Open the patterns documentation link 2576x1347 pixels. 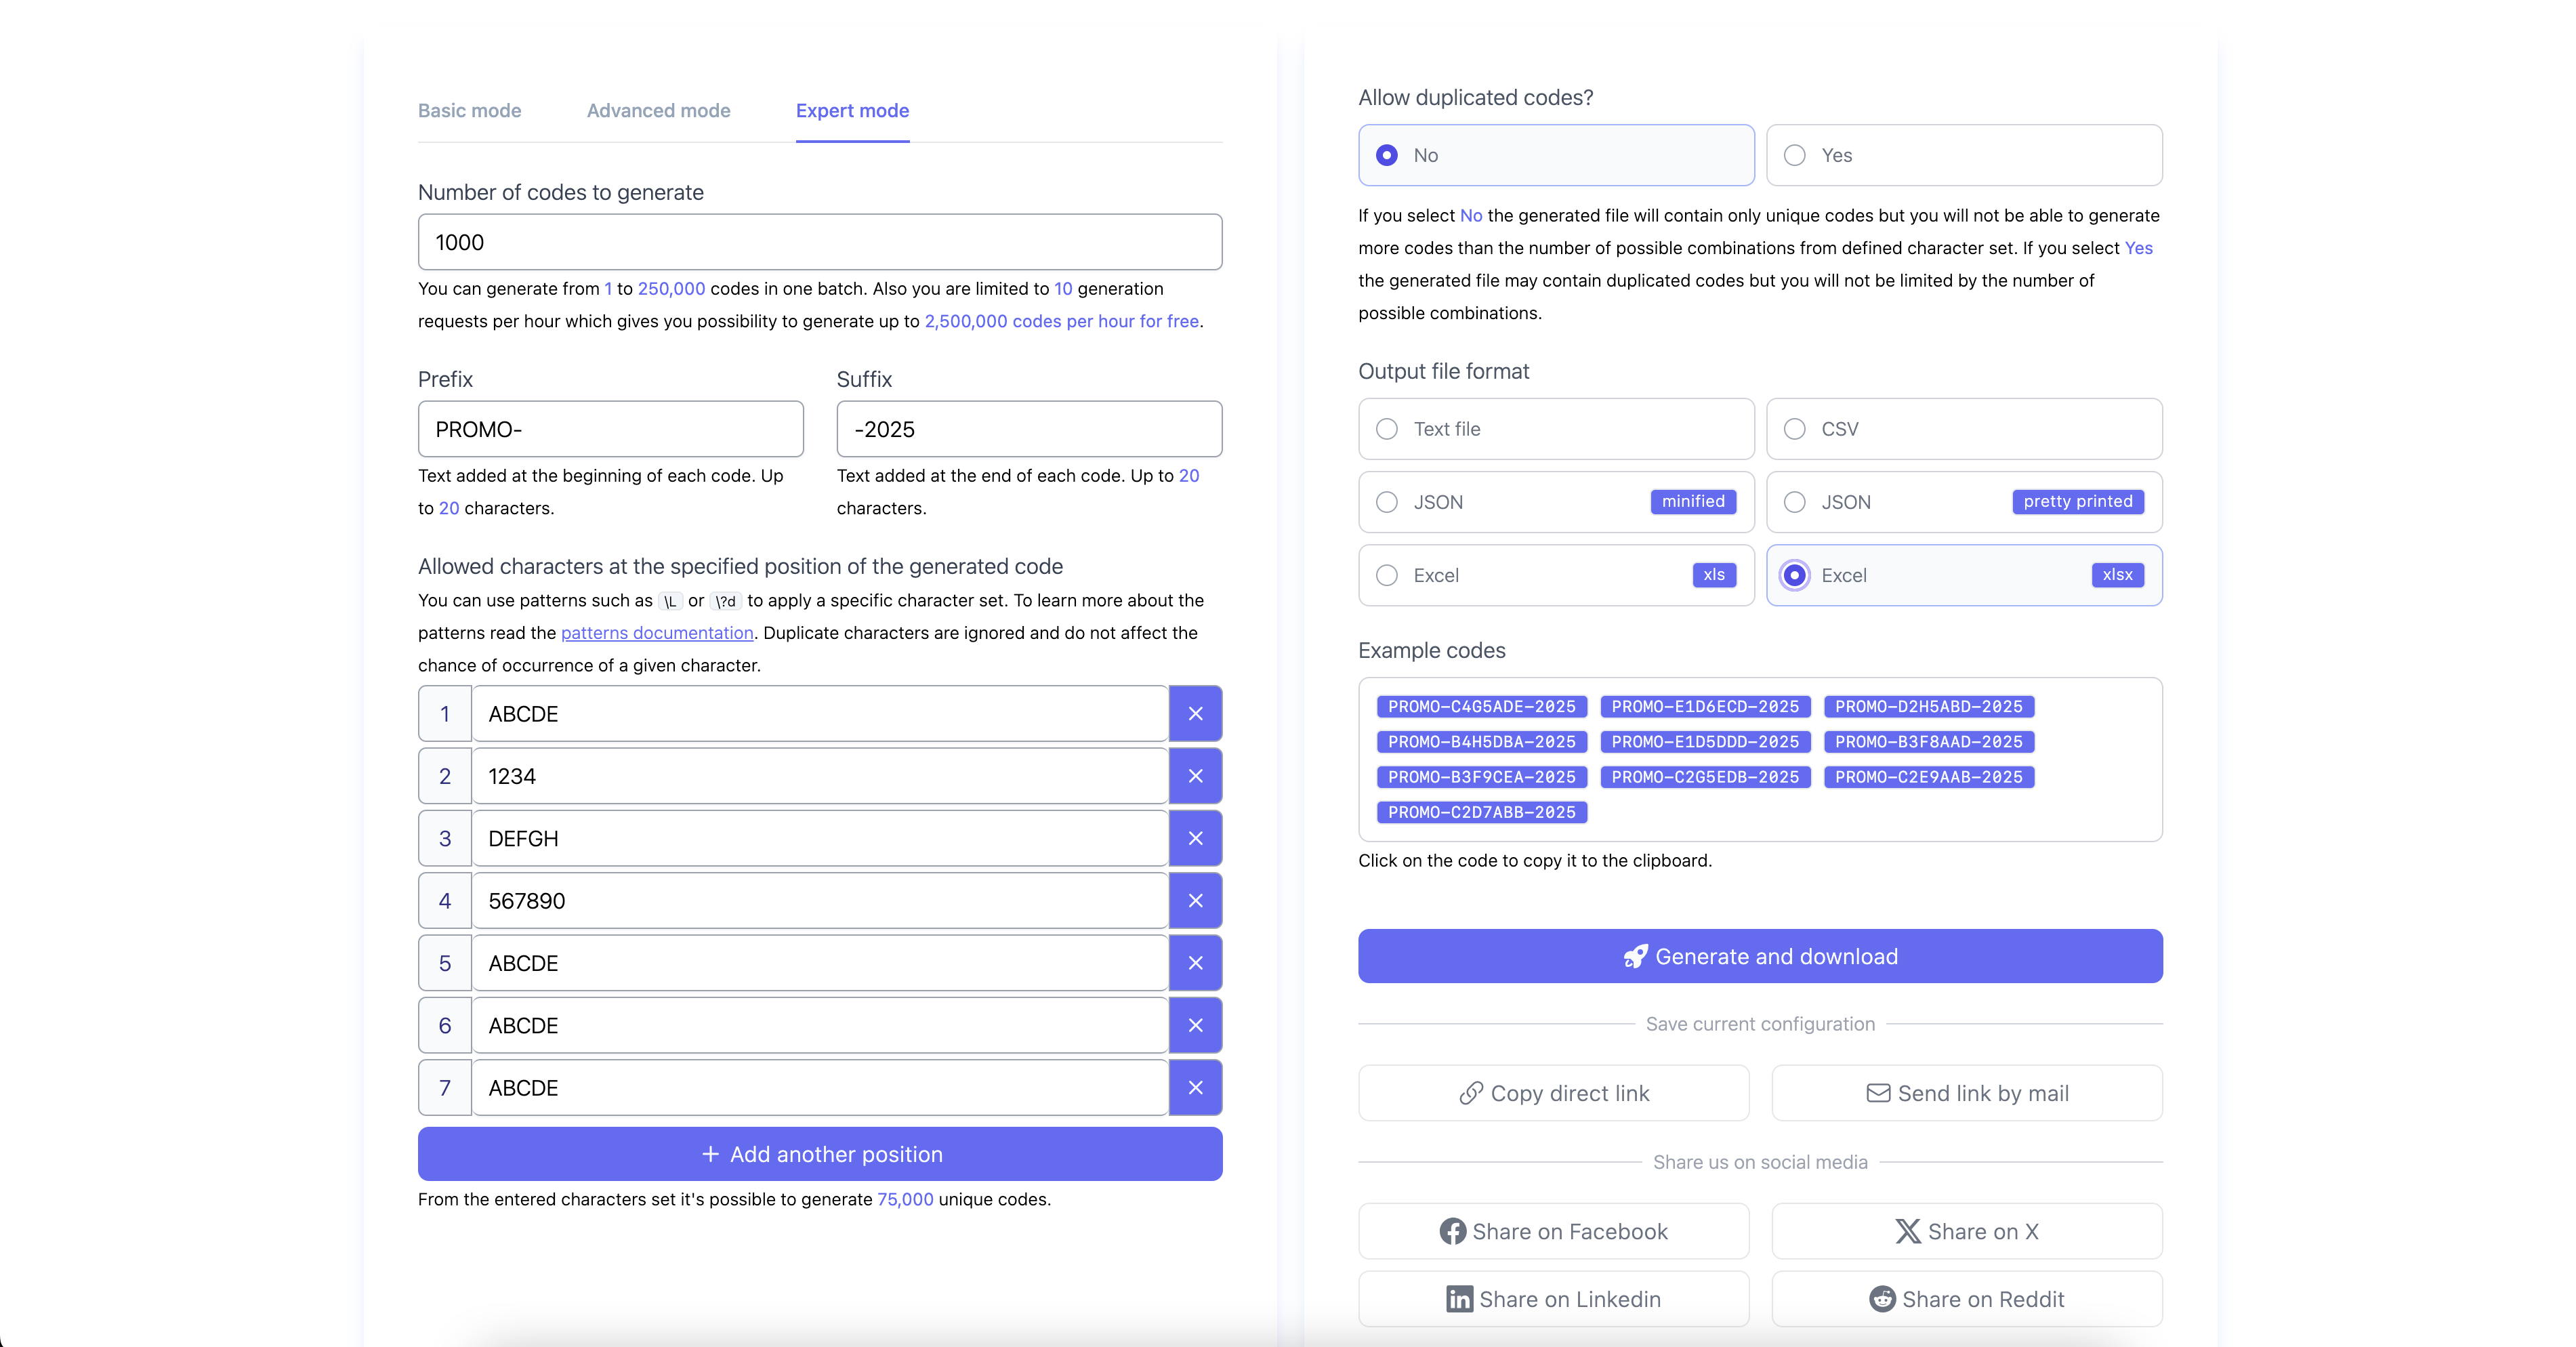coord(656,633)
